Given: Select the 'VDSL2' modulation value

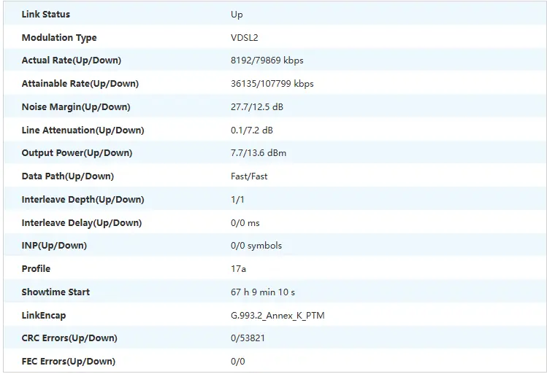Looking at the screenshot, I should (x=244, y=38).
